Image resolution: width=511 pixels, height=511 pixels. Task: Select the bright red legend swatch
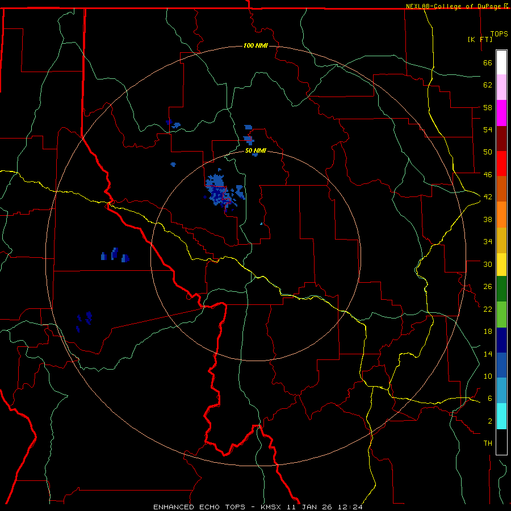[x=501, y=164]
